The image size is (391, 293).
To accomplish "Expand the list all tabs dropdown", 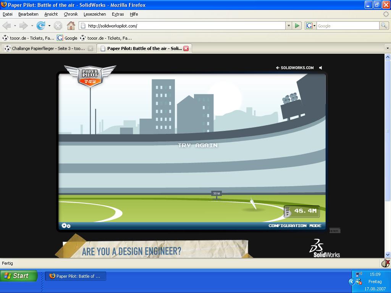I will click(x=388, y=48).
